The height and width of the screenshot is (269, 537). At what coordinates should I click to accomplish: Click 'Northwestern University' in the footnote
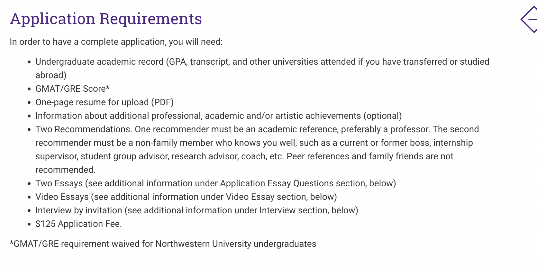(x=203, y=244)
